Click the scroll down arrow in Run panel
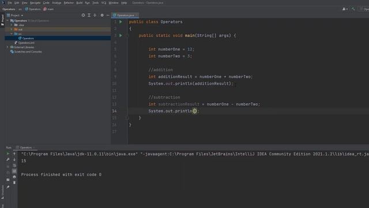This screenshot has height=208, width=369. click(14, 159)
